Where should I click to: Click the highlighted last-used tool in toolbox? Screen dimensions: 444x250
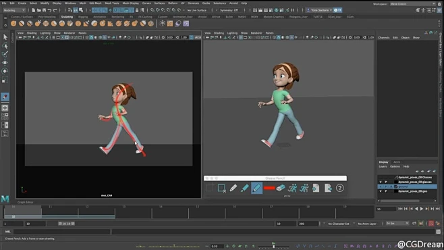pyautogui.click(x=5, y=97)
